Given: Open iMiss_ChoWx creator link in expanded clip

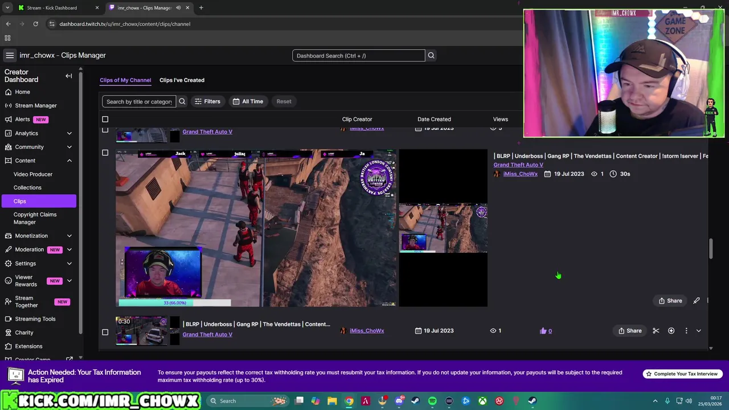Looking at the screenshot, I should coord(520,174).
